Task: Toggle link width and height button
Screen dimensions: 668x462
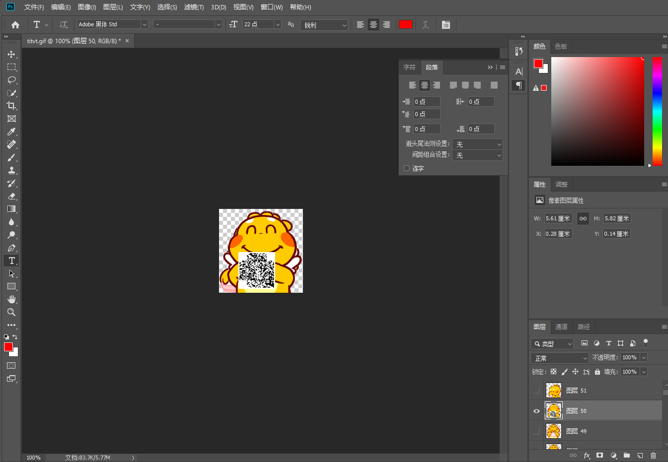Action: [583, 218]
